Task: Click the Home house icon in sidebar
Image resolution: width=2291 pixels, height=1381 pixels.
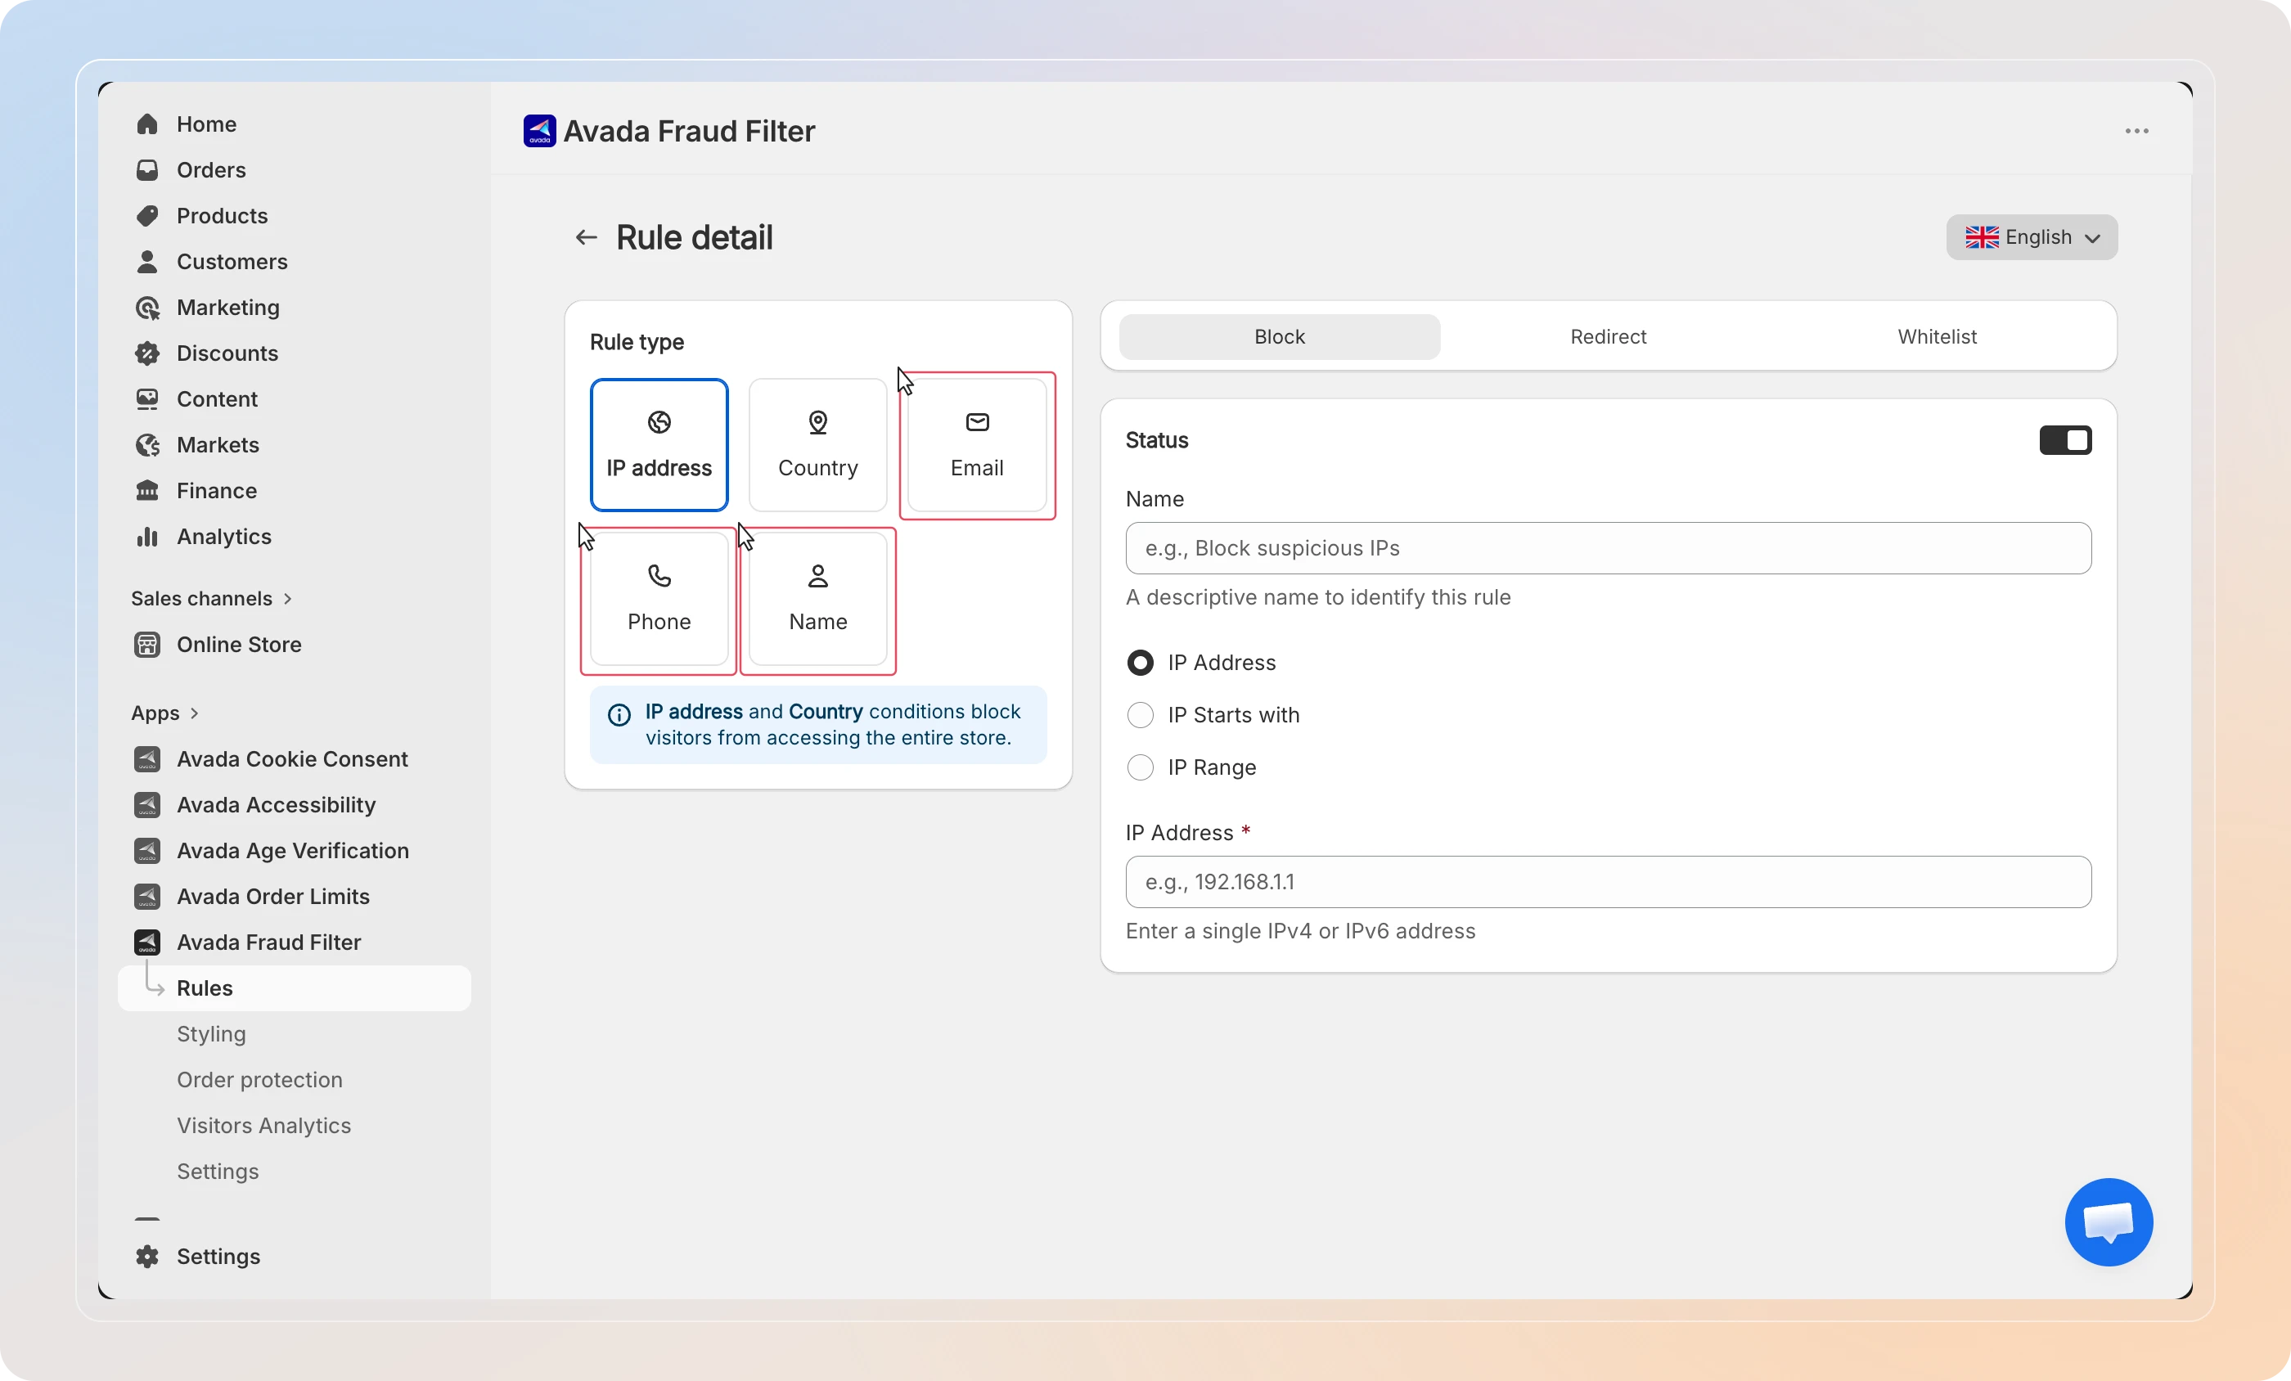Action: coord(147,124)
